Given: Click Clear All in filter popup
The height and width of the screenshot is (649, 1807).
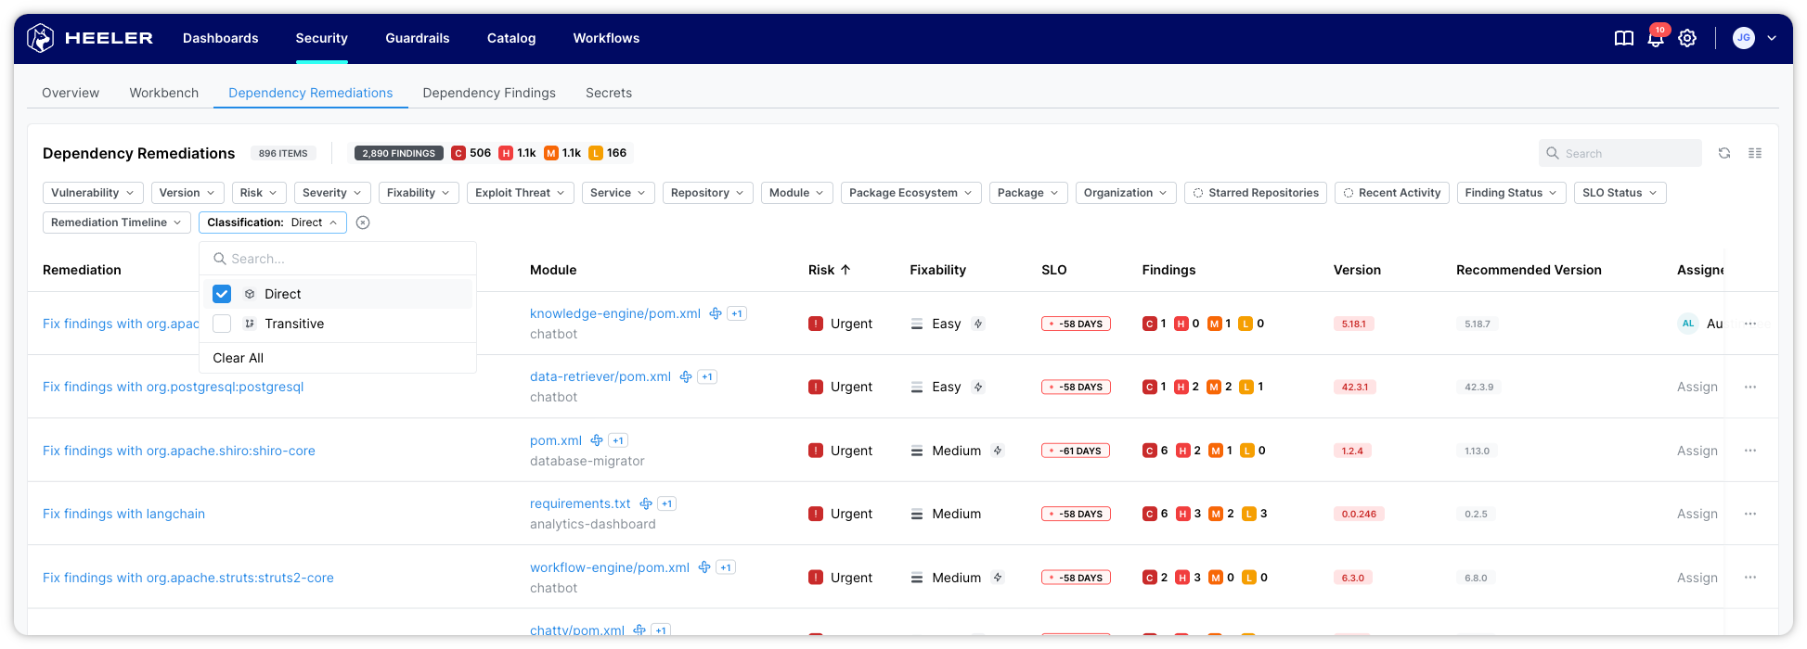Looking at the screenshot, I should pos(238,358).
